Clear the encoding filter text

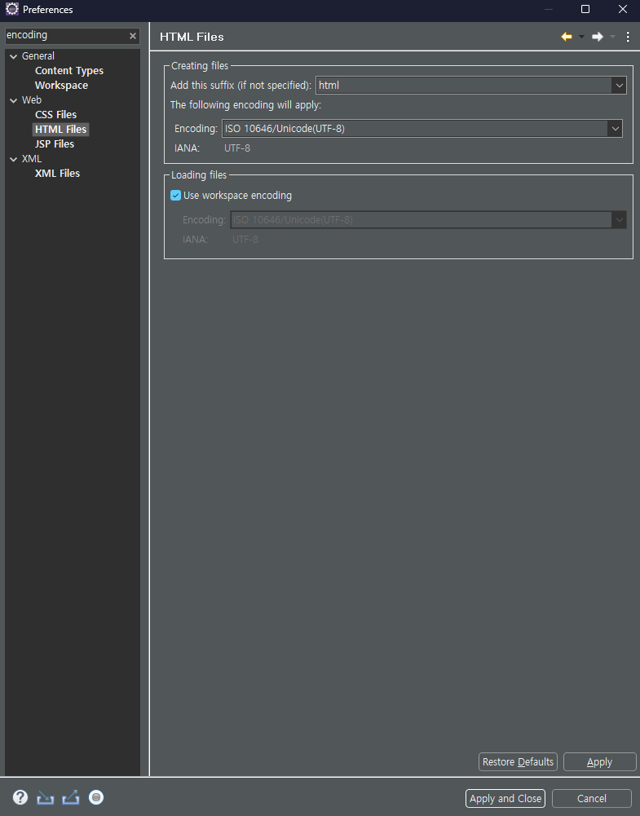point(133,35)
